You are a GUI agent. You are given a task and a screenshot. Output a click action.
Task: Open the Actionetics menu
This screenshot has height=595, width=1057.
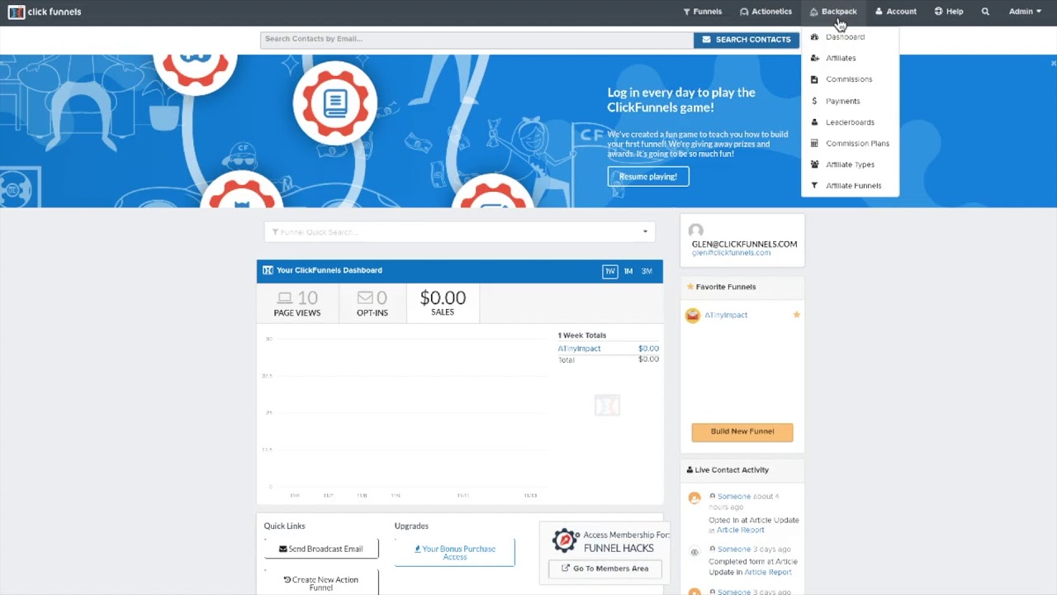click(765, 12)
